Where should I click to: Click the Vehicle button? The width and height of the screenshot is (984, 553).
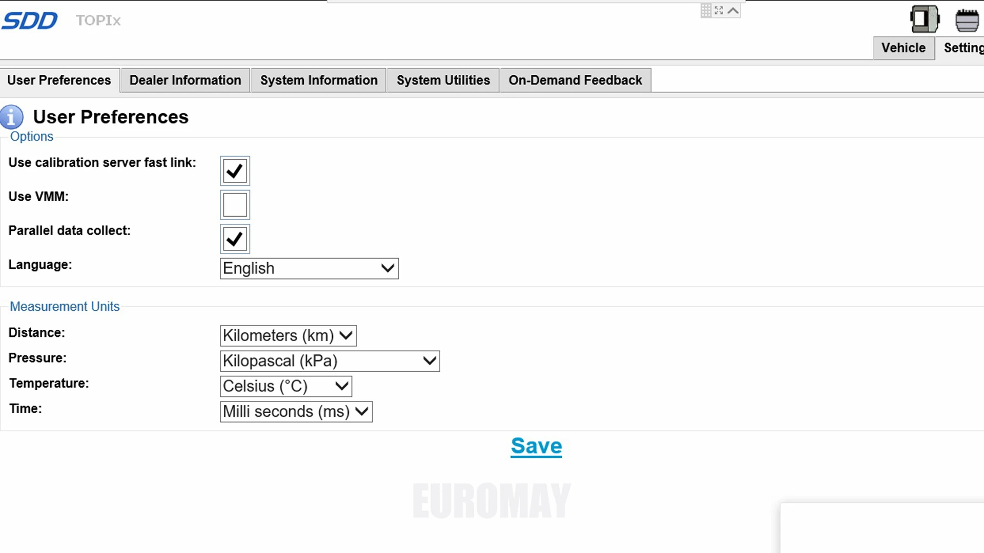coord(903,48)
